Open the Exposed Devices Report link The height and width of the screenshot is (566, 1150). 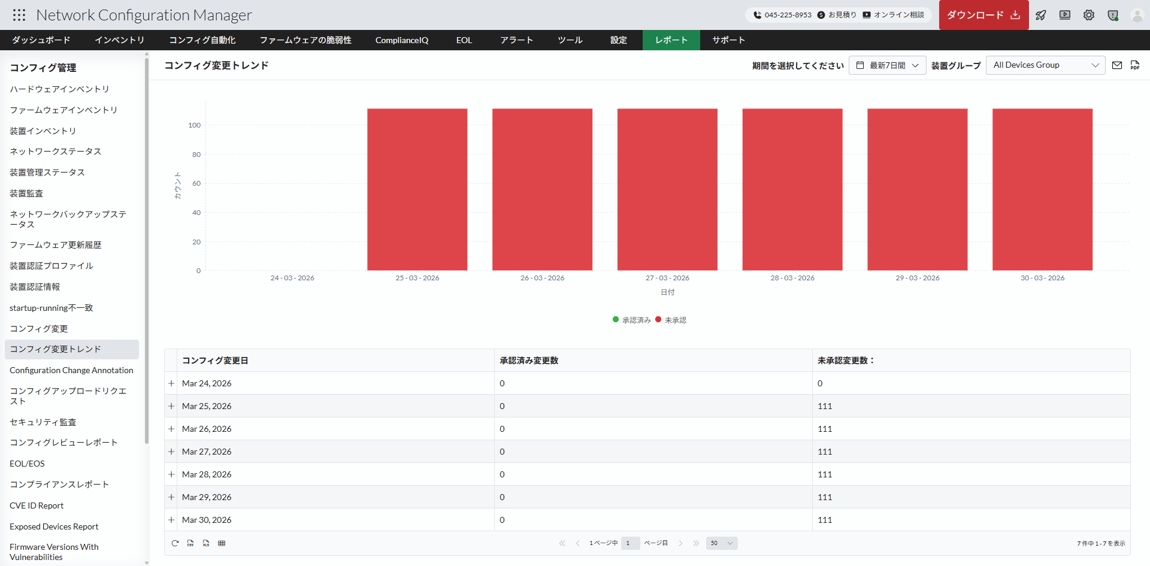(x=53, y=526)
